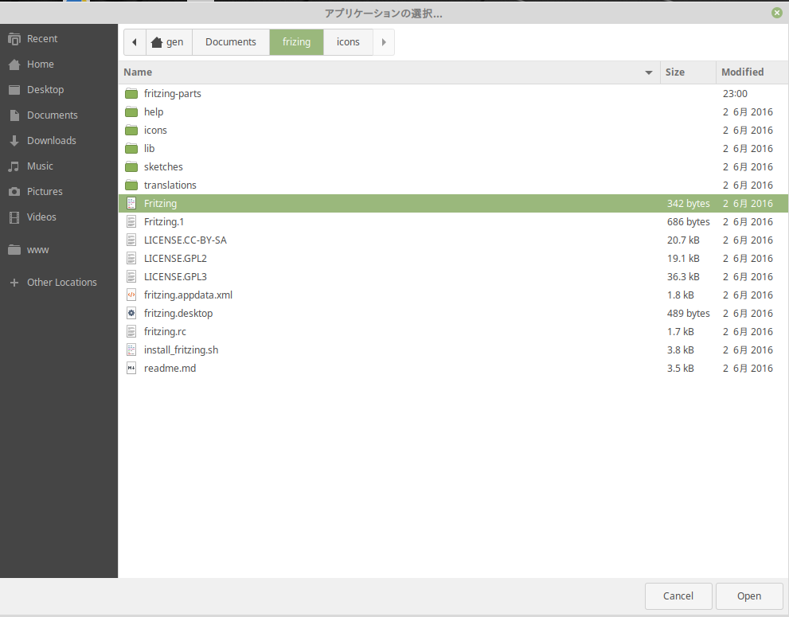The height and width of the screenshot is (617, 789).
Task: Click the 489 bytes size cell
Action: tap(689, 314)
